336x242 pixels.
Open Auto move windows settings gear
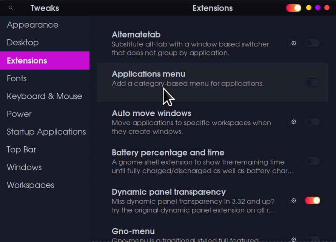tap(294, 122)
